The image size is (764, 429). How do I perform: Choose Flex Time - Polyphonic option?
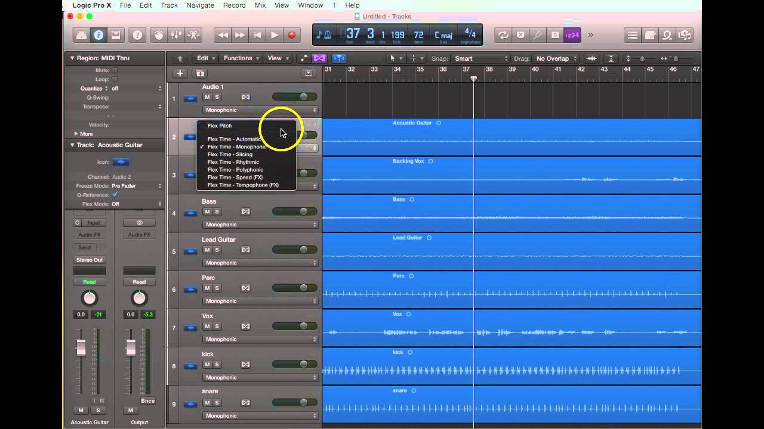click(246, 170)
